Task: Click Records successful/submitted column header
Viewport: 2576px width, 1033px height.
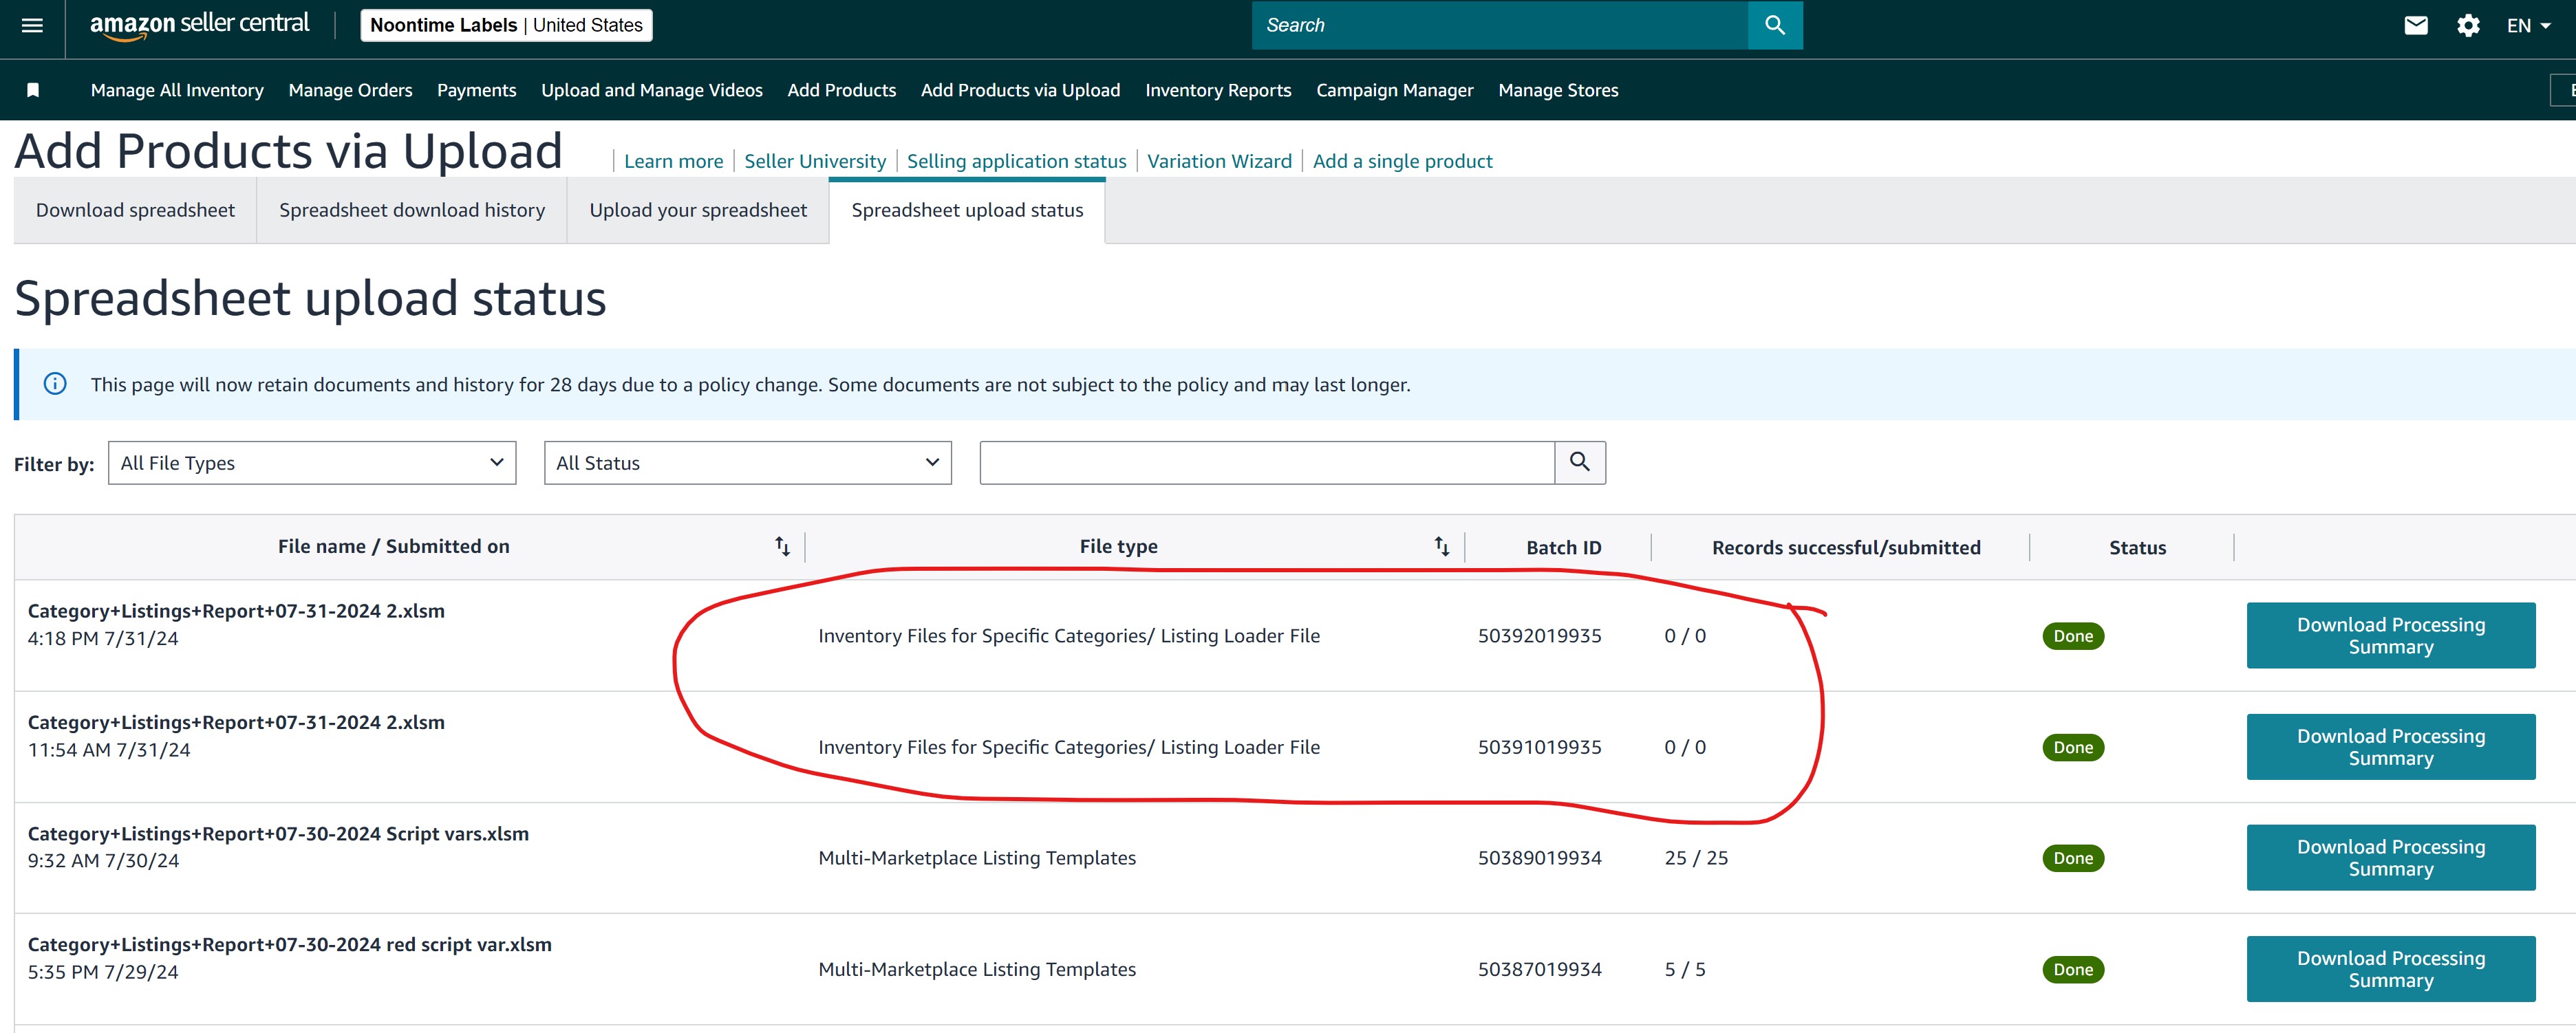Action: point(1846,547)
